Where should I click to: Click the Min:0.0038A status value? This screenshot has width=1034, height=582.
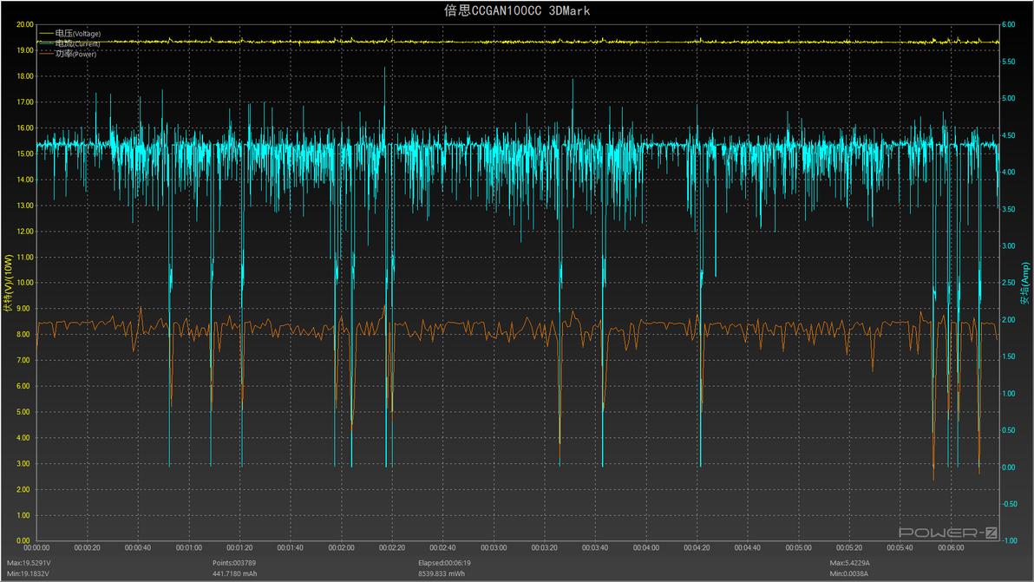(848, 573)
